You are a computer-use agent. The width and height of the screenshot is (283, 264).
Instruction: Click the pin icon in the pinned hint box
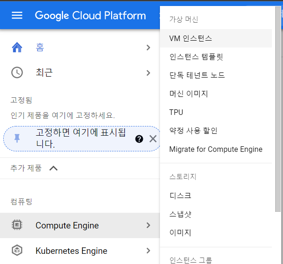(17, 138)
